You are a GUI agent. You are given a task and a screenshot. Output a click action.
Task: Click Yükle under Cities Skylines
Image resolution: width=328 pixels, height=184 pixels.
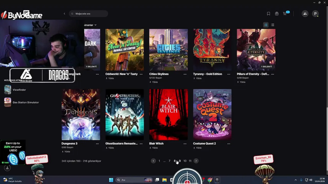point(153,82)
